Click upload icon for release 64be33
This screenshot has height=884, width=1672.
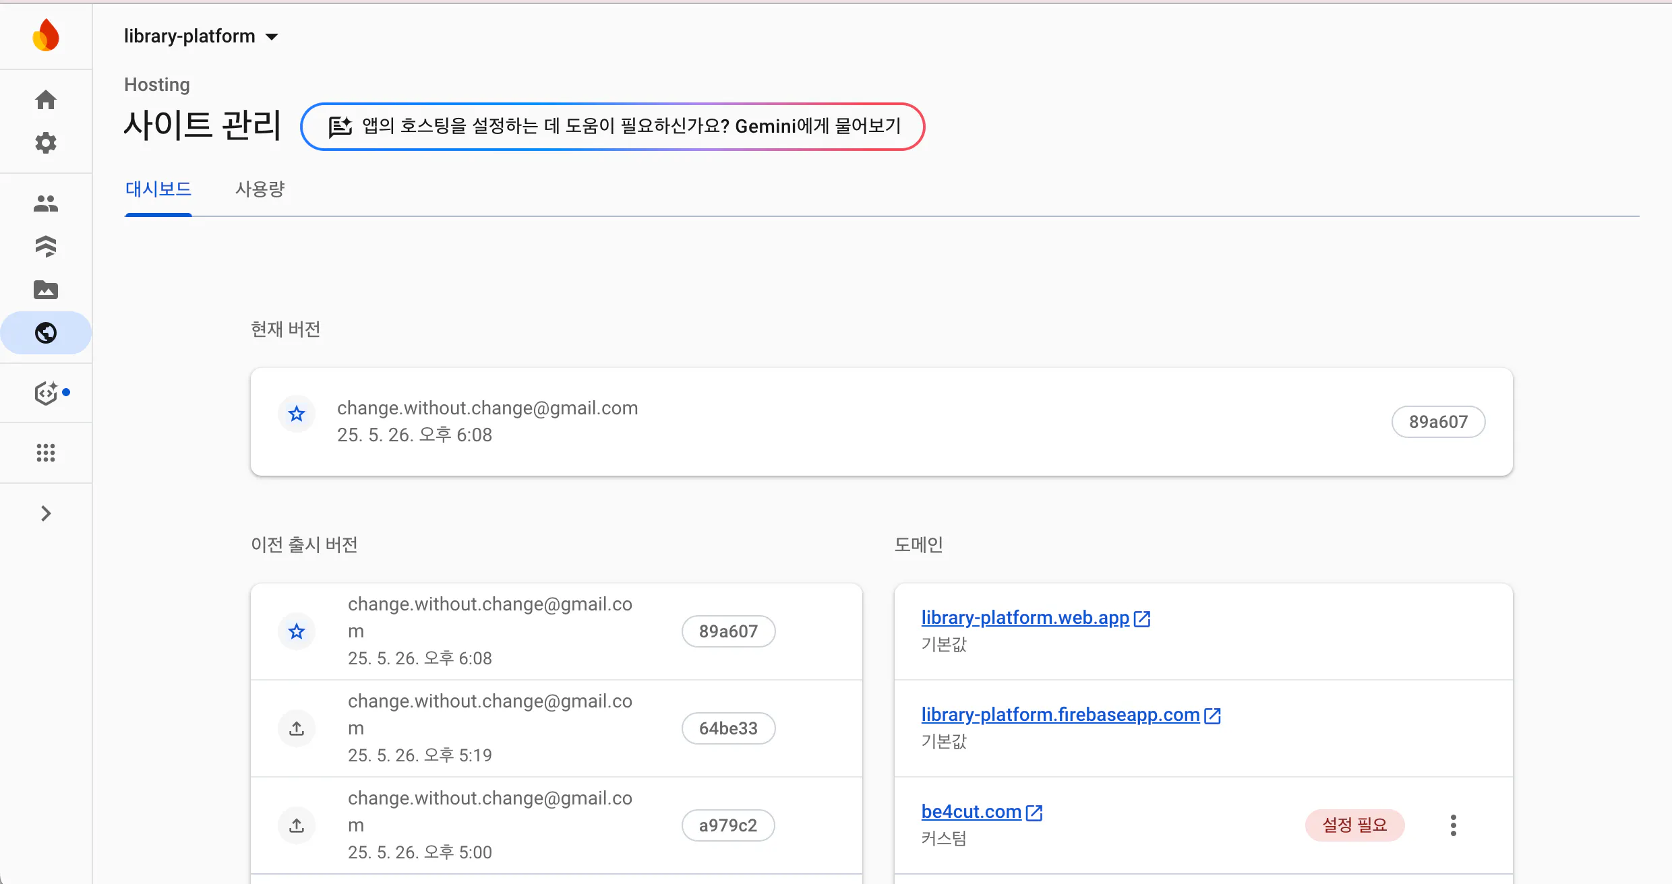(297, 728)
